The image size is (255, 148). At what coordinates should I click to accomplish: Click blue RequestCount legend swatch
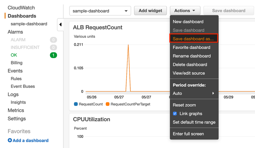pos(76,104)
